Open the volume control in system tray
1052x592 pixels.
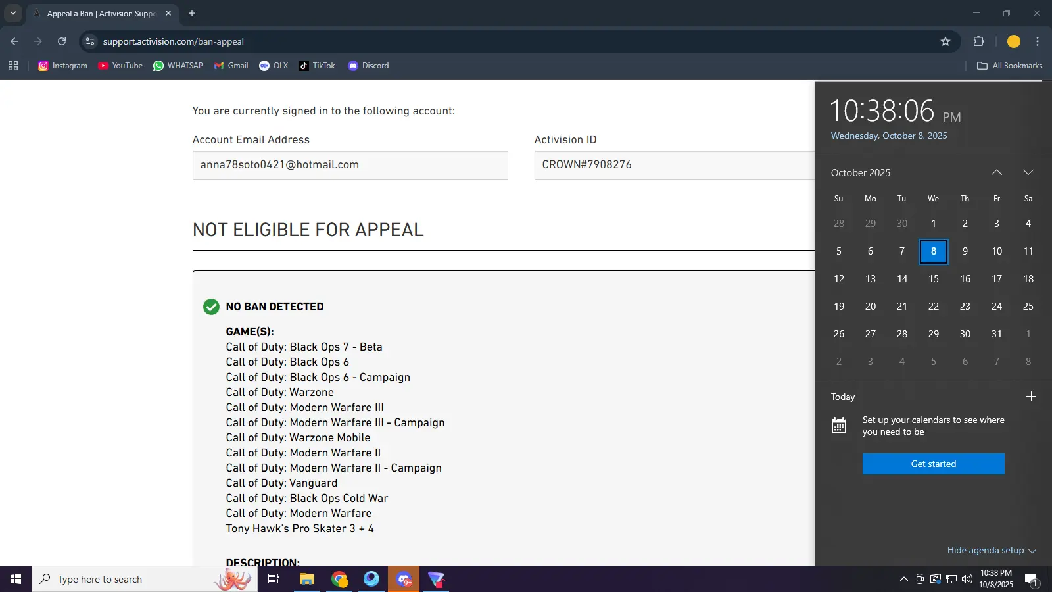tap(967, 579)
